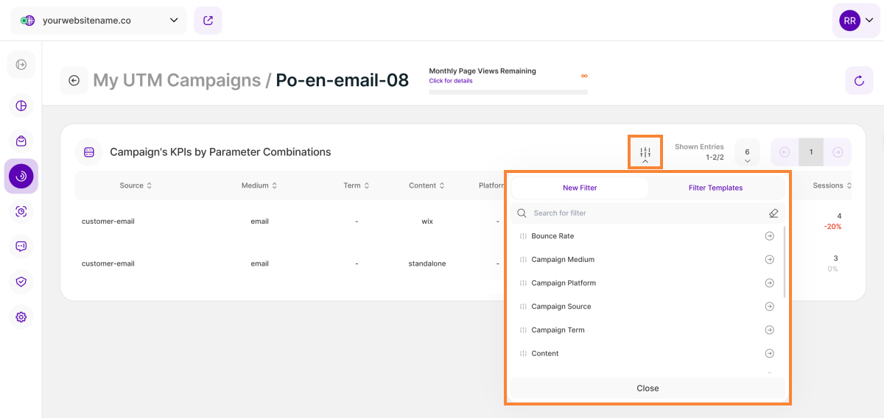884x418 pixels.
Task: Select the New Filter tab
Action: 580,188
